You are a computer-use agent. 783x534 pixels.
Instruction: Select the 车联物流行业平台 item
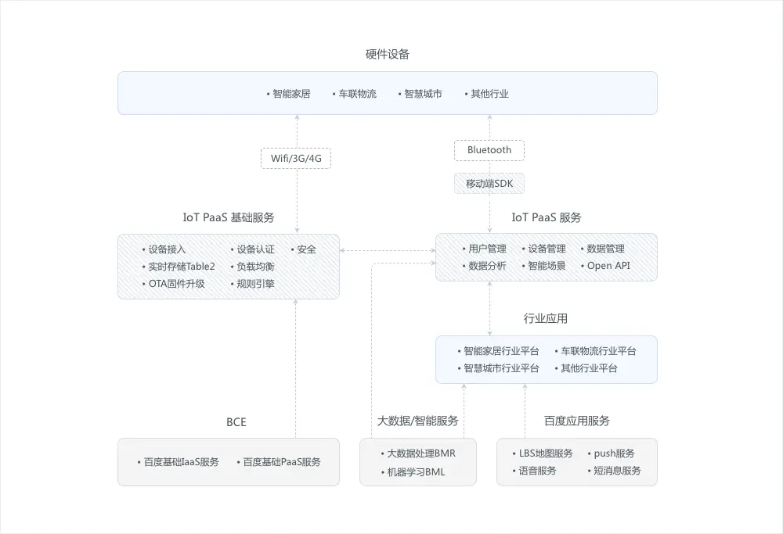point(598,351)
